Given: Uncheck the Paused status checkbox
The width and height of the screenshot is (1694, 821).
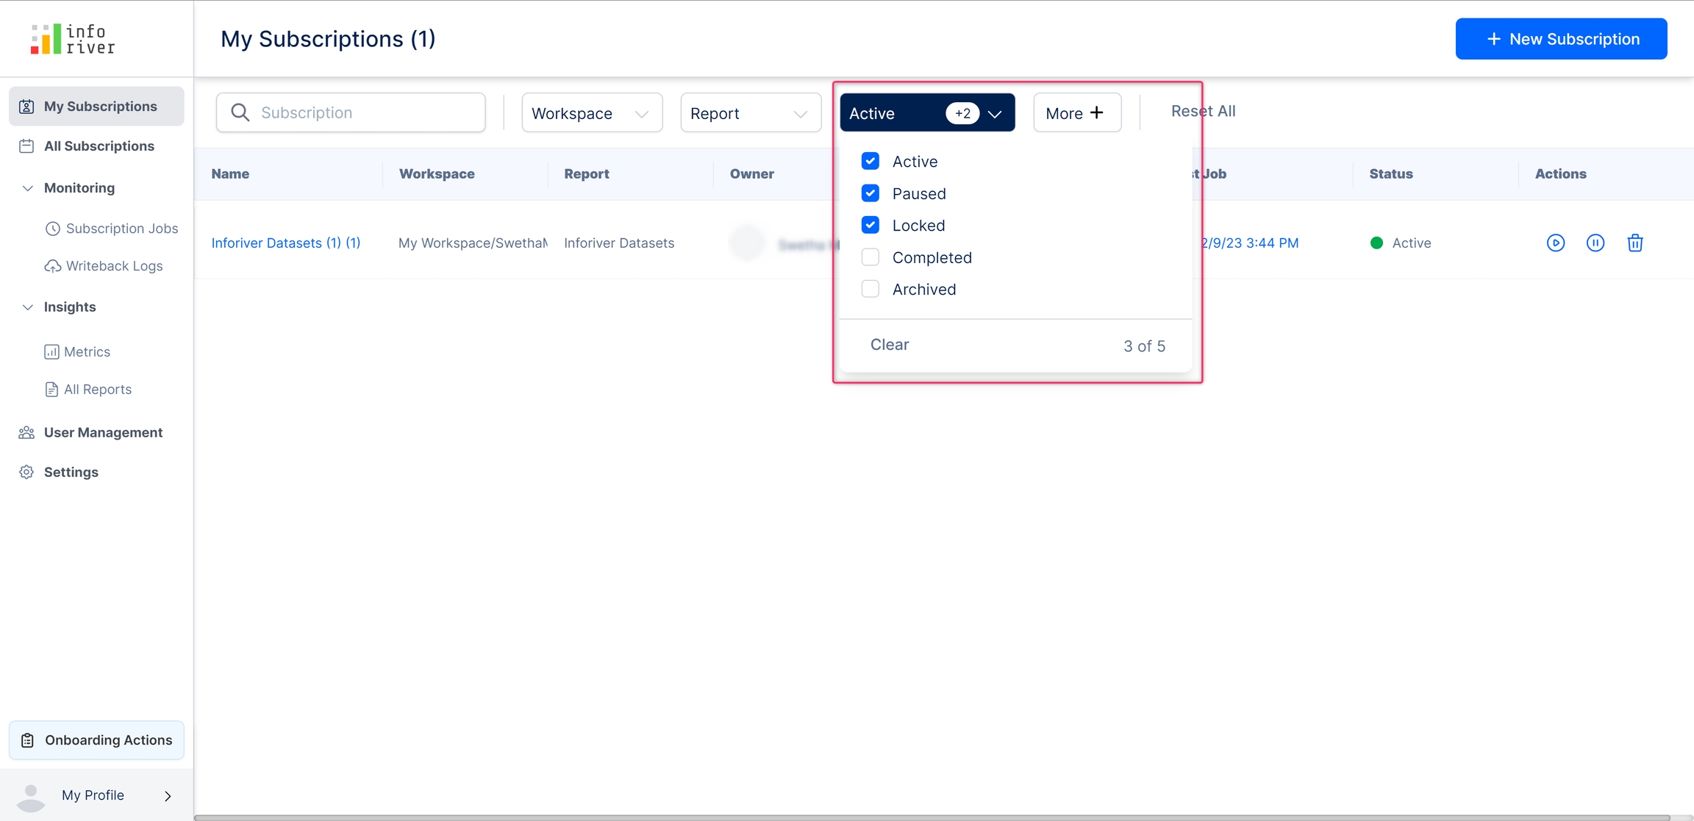Looking at the screenshot, I should [870, 193].
